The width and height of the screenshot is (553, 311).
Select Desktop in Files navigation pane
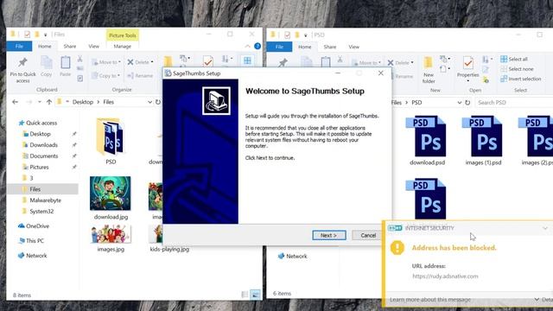click(40, 134)
